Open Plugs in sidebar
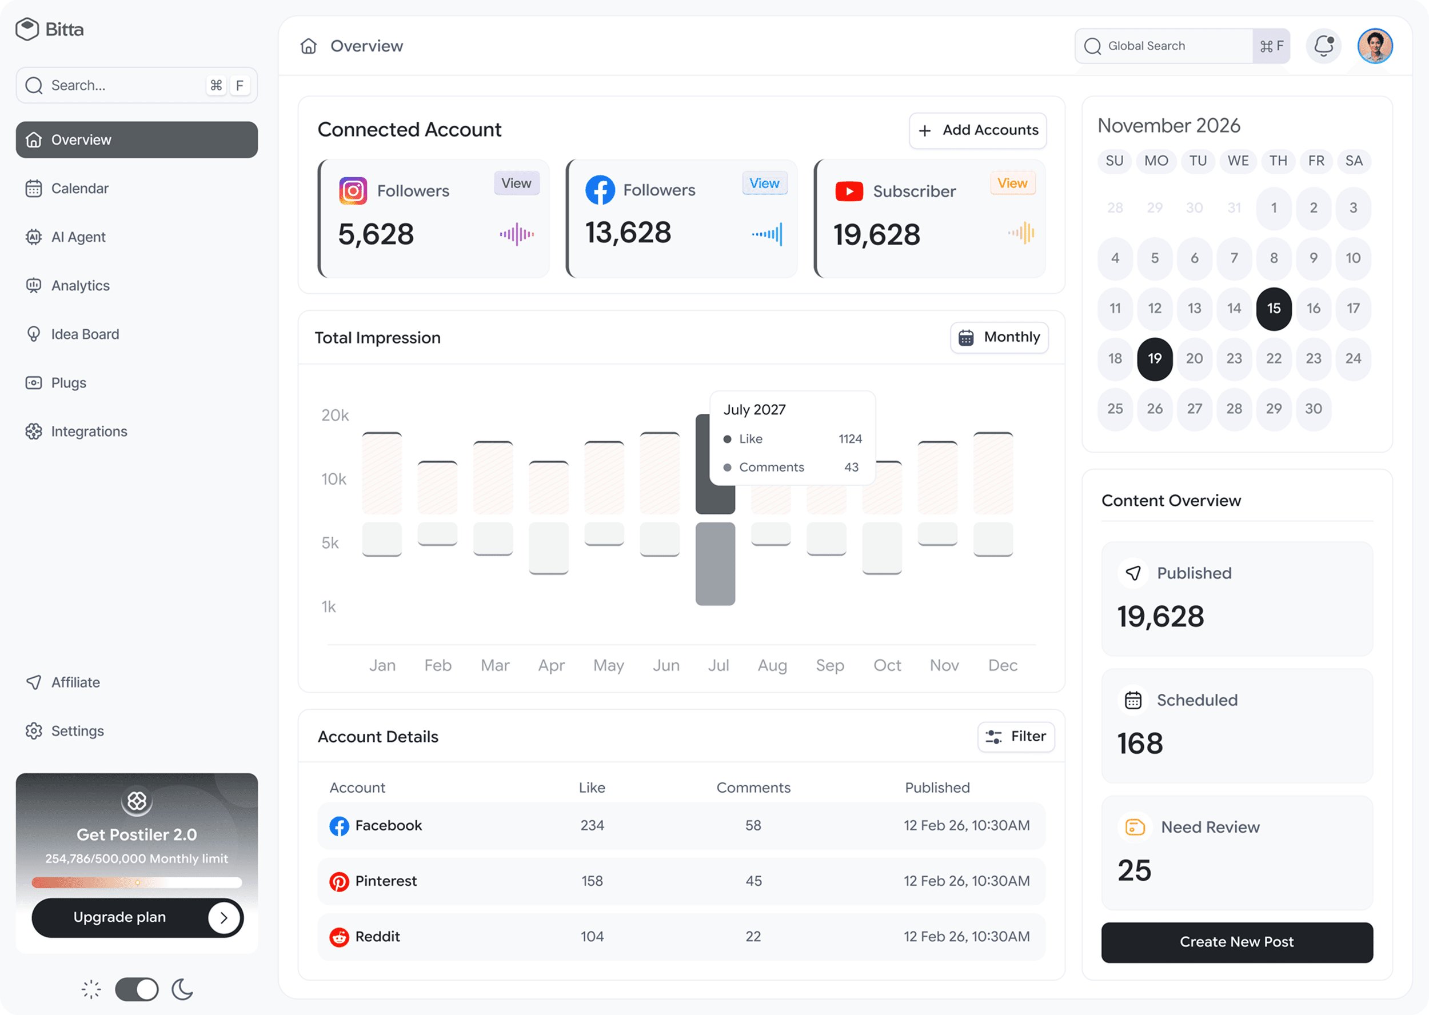The width and height of the screenshot is (1429, 1015). [137, 382]
